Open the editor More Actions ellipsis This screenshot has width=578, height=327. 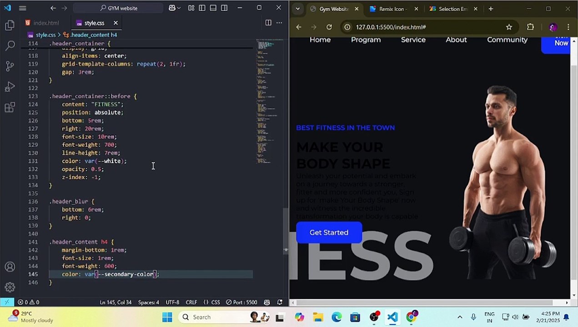pyautogui.click(x=279, y=23)
